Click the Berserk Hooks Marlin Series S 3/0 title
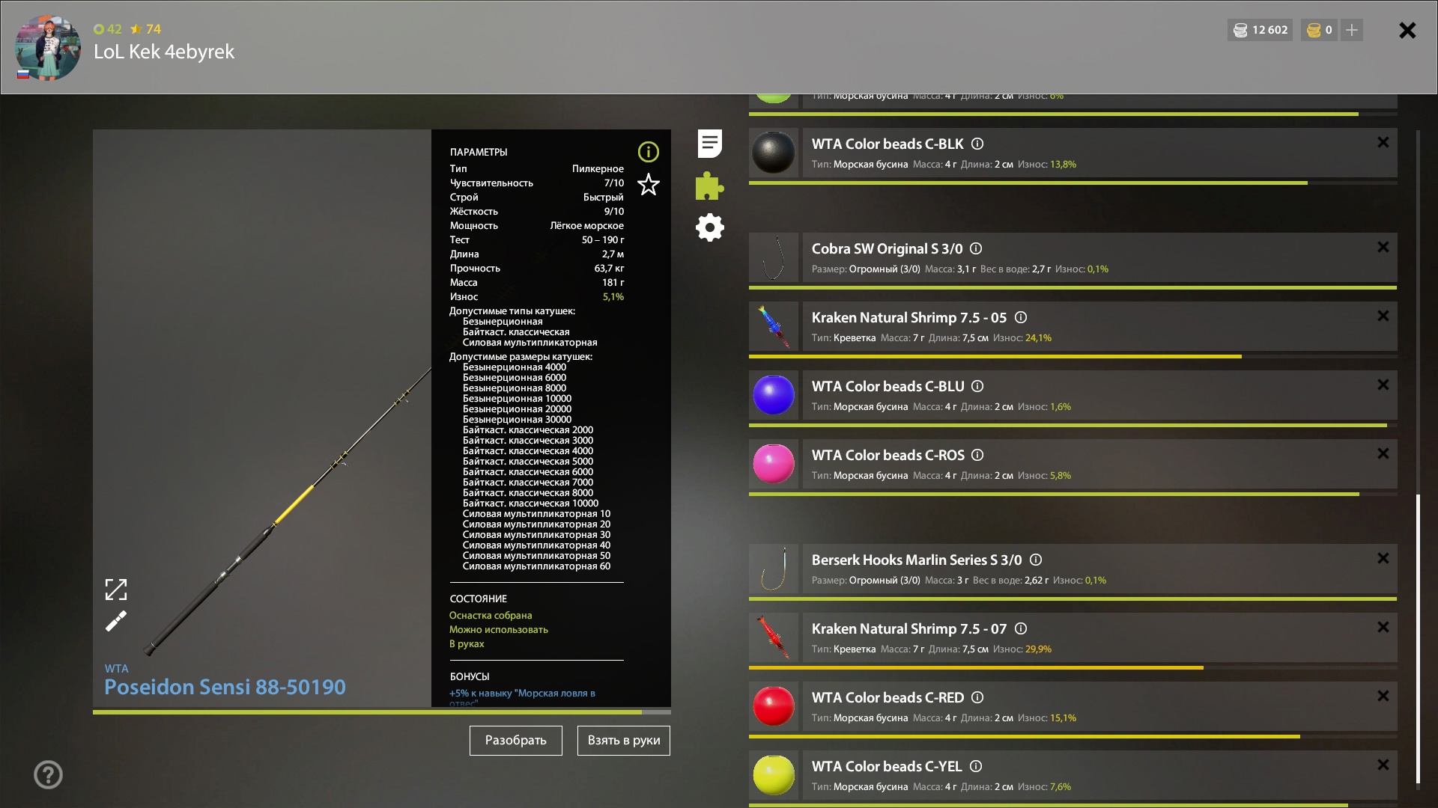1438x808 pixels. point(917,560)
